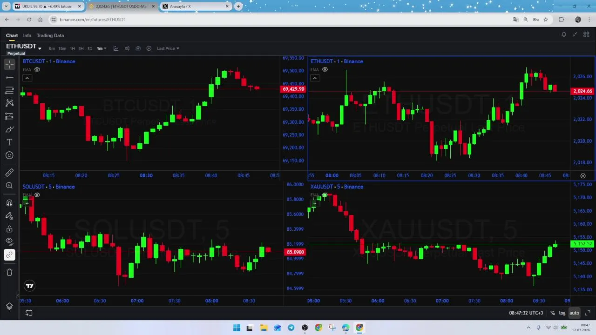The width and height of the screenshot is (596, 335).
Task: Change the candlestick chart type
Action: 127,48
